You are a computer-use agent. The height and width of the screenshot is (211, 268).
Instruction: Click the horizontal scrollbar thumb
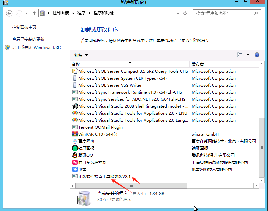click(131, 186)
